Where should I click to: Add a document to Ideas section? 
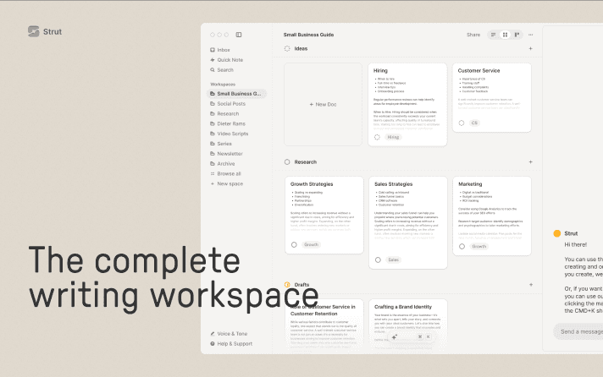[531, 48]
